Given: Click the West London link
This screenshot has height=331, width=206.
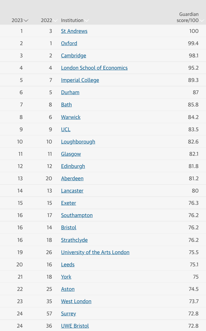Looking at the screenshot, I should click(x=76, y=301).
